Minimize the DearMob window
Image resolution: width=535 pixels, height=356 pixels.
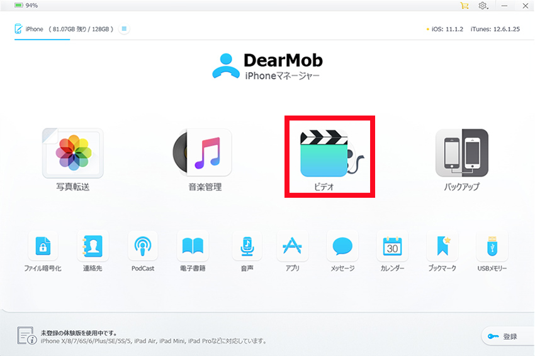pos(504,6)
